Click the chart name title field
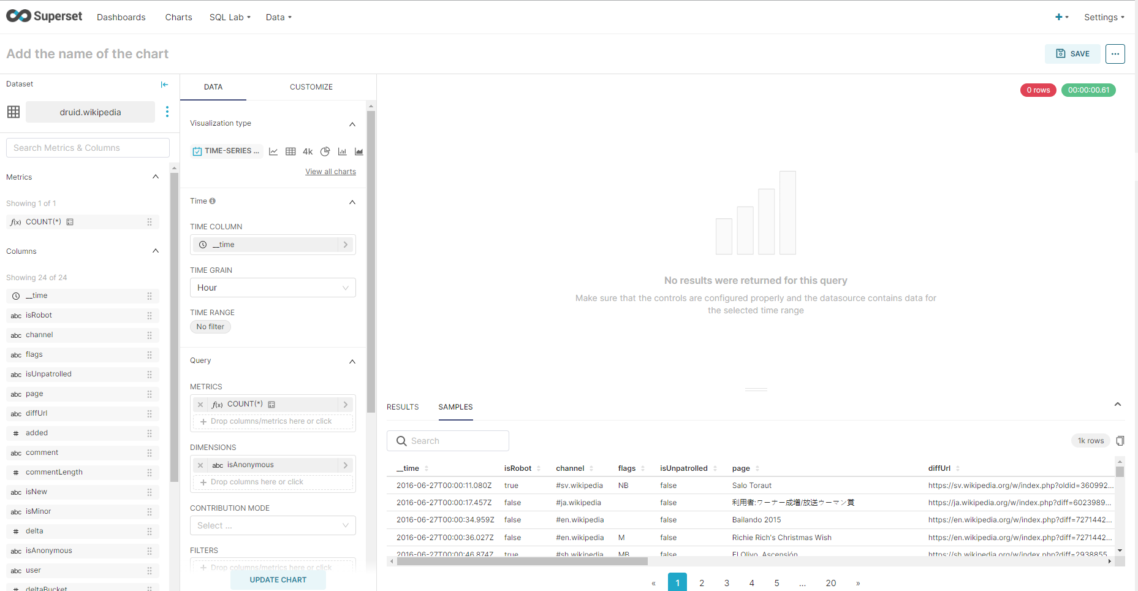Screen dimensions: 1138x591 point(88,54)
